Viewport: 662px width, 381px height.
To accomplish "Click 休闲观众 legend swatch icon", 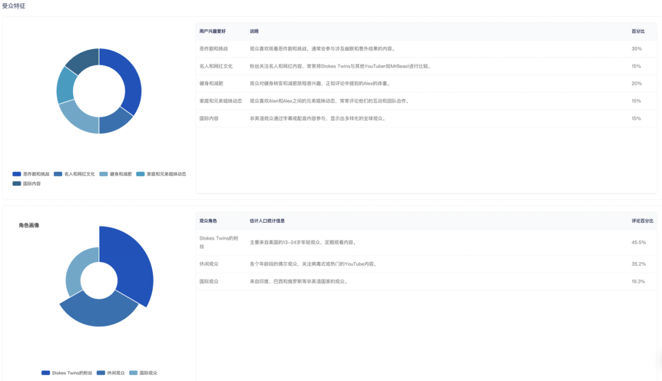I will click(x=101, y=373).
